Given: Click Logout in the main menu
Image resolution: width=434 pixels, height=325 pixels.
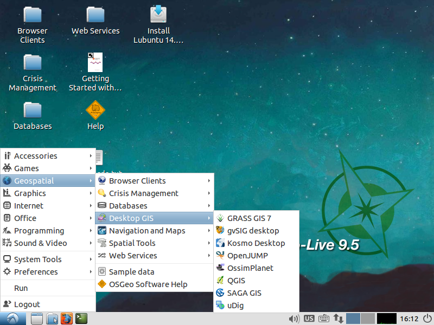Looking at the screenshot, I should click(48, 304).
